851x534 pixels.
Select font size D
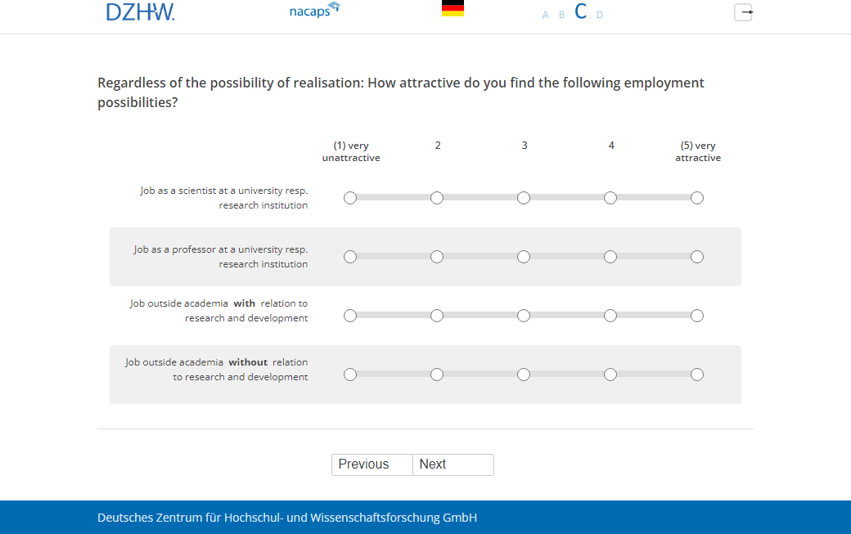point(600,15)
